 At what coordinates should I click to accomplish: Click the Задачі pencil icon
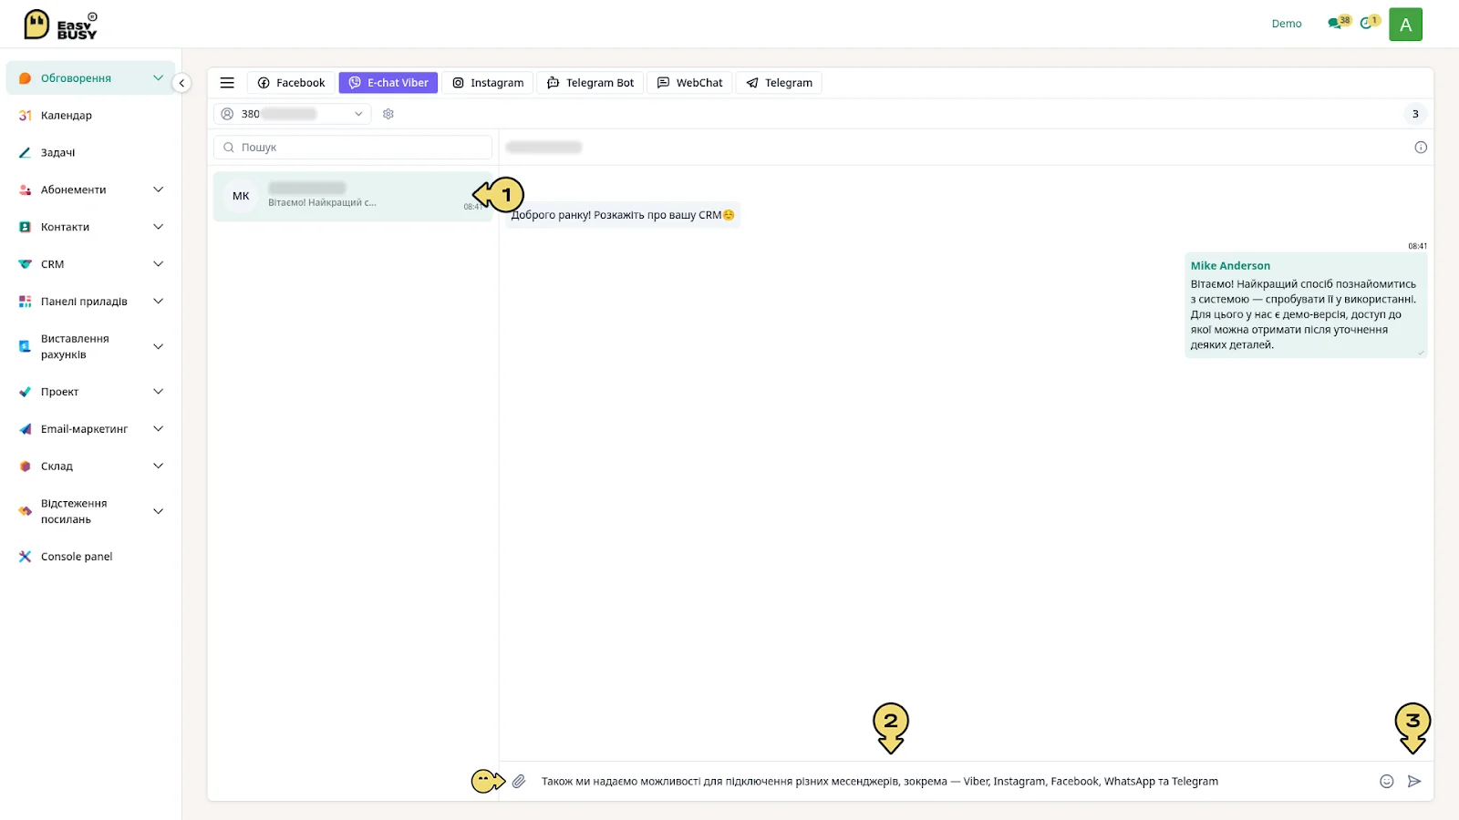click(26, 153)
